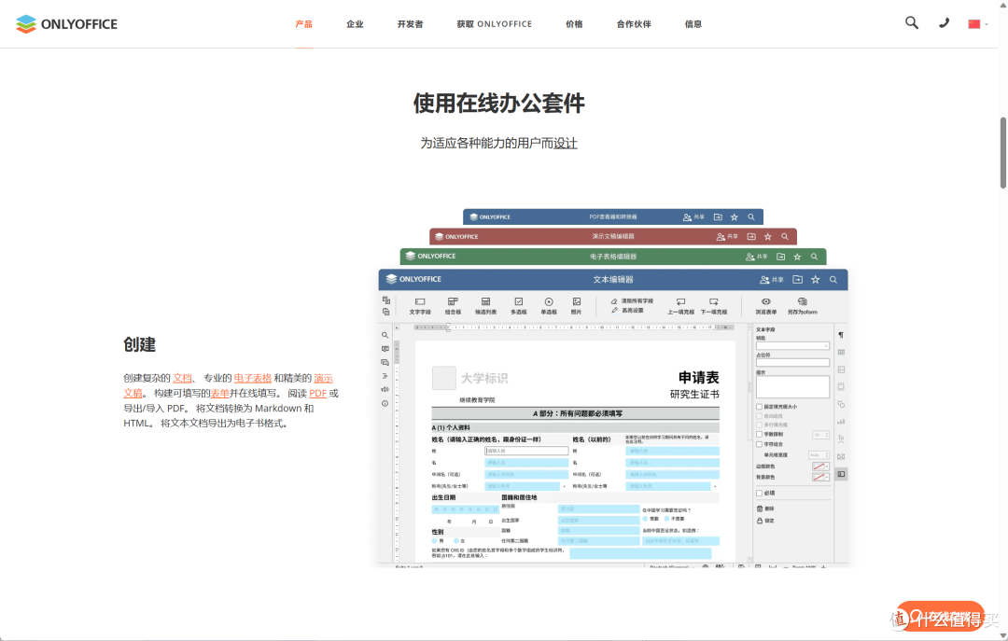Click the paste icon in editor toolbar
1008x641 pixels.
[385, 312]
